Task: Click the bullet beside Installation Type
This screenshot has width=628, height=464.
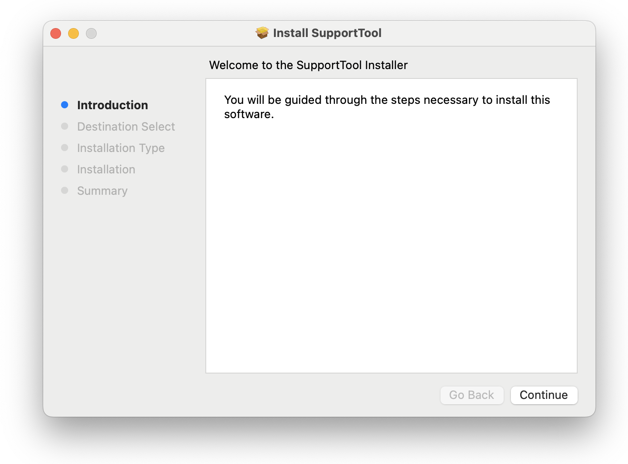Action: pyautogui.click(x=65, y=148)
